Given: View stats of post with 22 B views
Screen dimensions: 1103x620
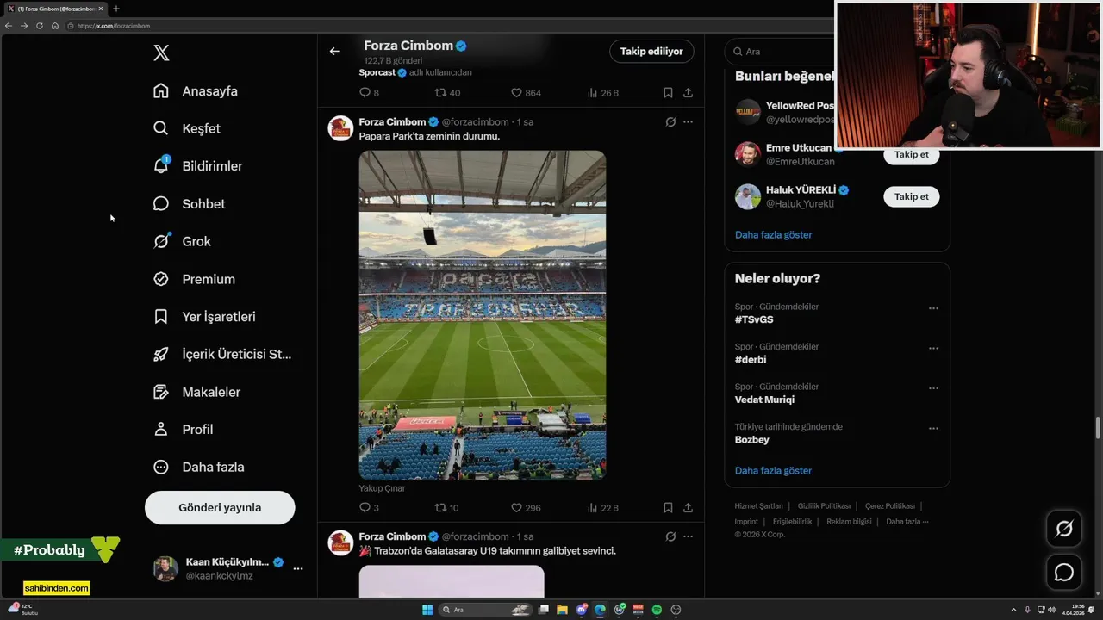Looking at the screenshot, I should (603, 508).
